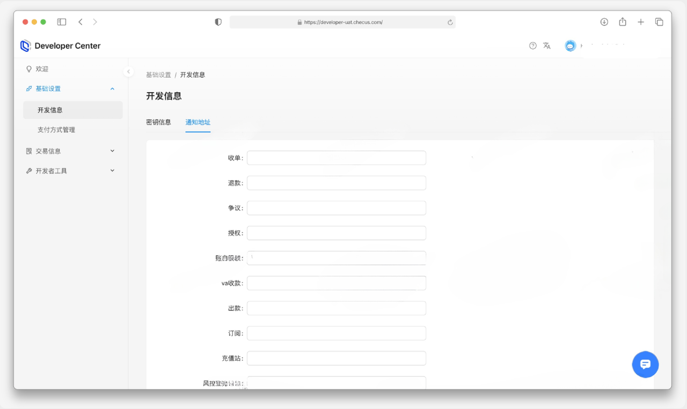Click the user avatar icon

coord(570,46)
